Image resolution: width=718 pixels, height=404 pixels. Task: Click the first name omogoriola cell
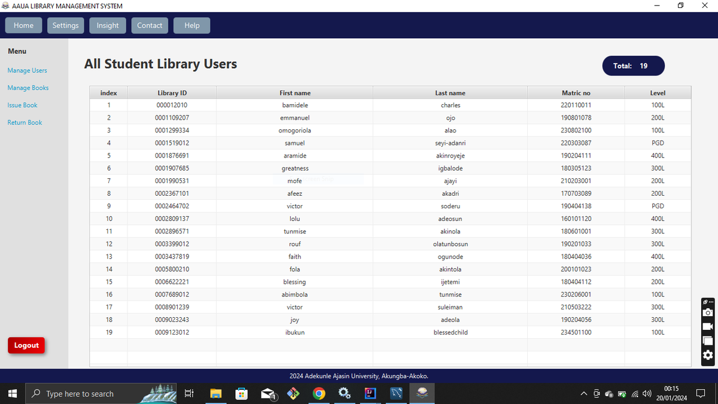[x=295, y=130]
